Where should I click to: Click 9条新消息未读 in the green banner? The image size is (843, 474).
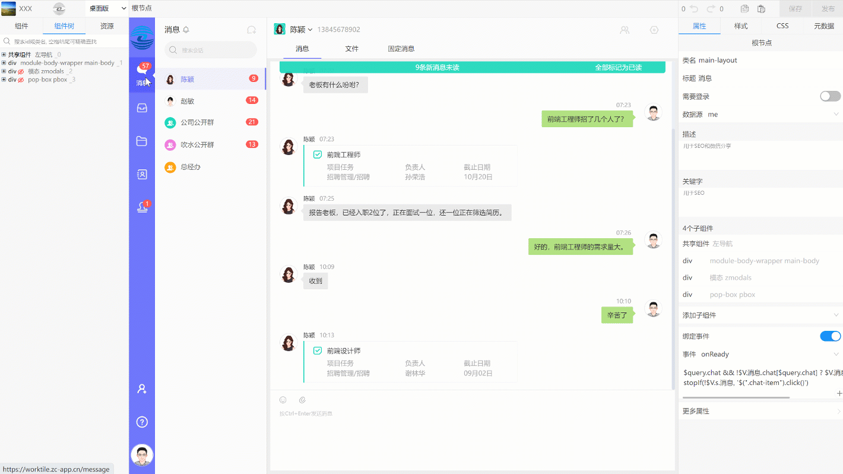point(437,67)
